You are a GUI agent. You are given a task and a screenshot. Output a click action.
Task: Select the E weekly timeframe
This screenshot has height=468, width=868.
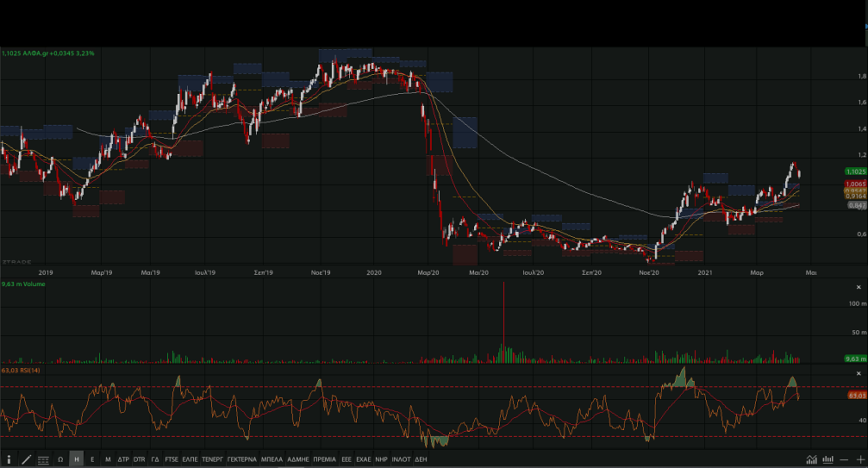(x=92, y=459)
